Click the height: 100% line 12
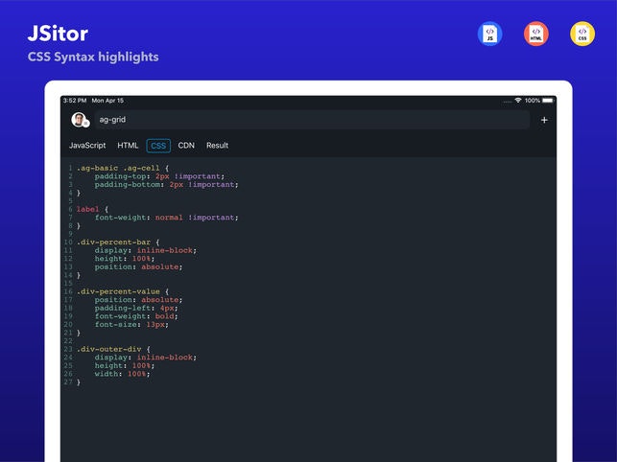Viewport: 617px width, 462px height. [125, 259]
